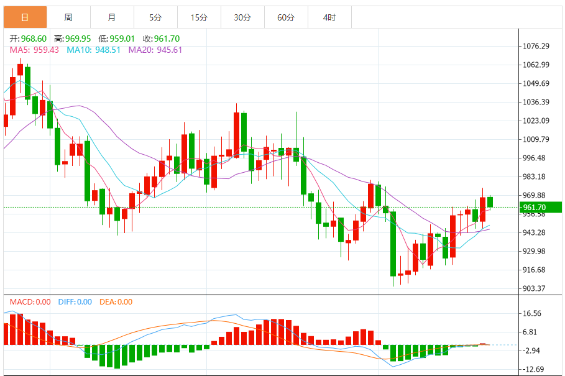Open the 4时 timeframe tab

(329, 17)
